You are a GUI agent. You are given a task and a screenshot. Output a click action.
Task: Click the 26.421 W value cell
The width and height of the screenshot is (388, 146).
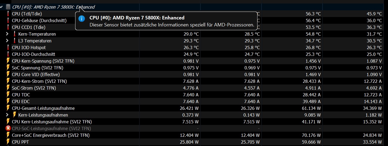coord(189,108)
